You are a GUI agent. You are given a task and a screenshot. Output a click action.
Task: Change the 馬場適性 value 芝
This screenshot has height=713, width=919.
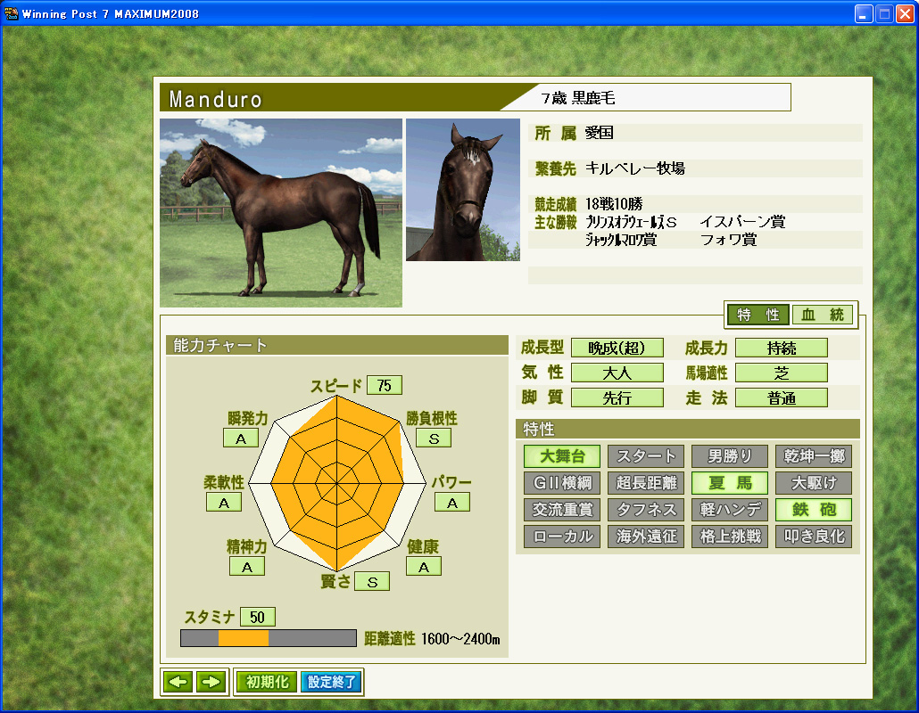pyautogui.click(x=782, y=373)
